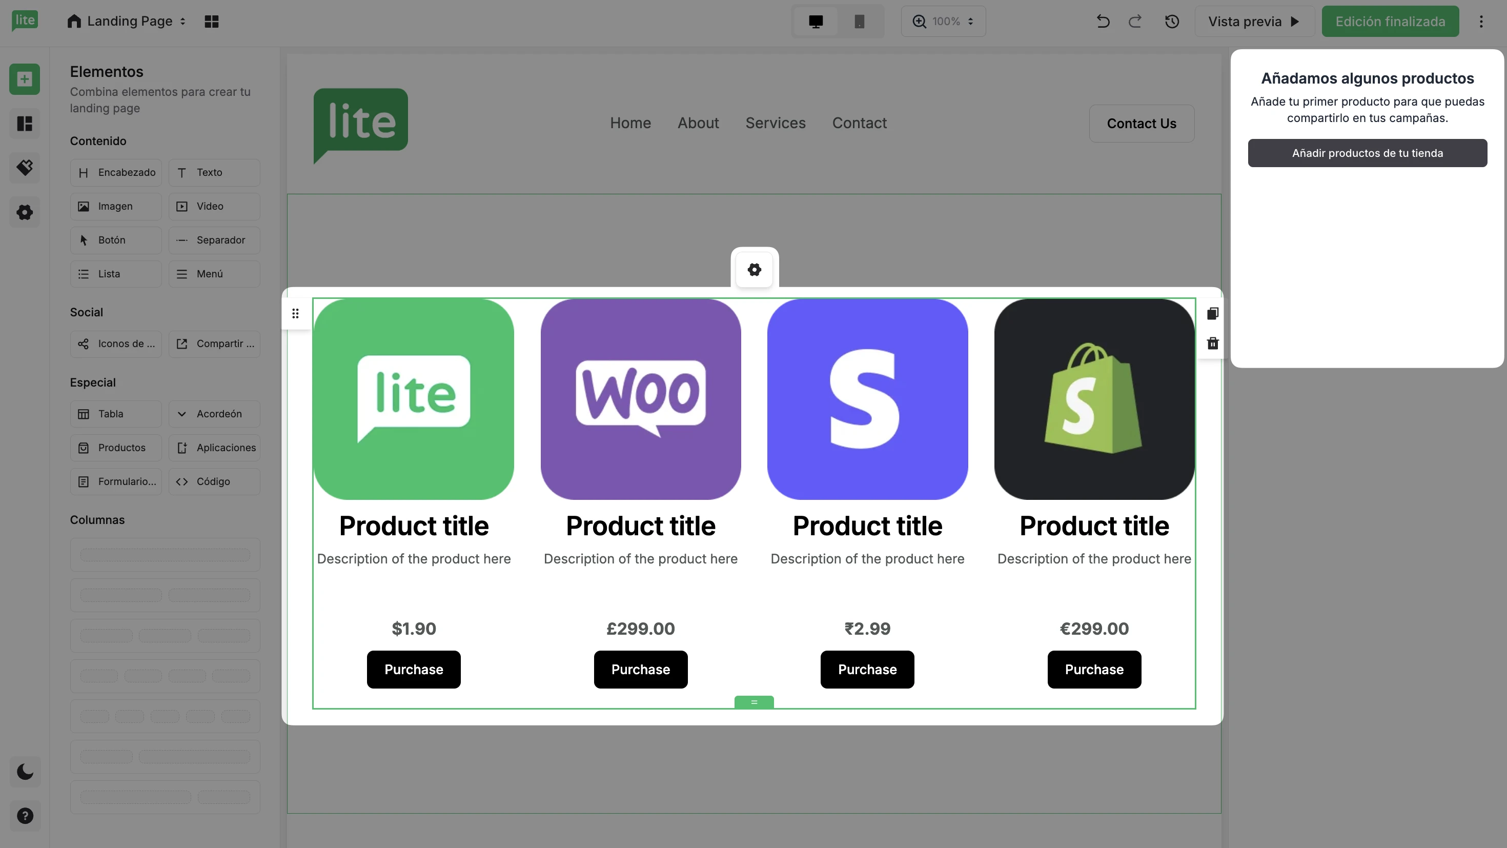Delete the products block
The image size is (1507, 848).
[x=1212, y=344]
